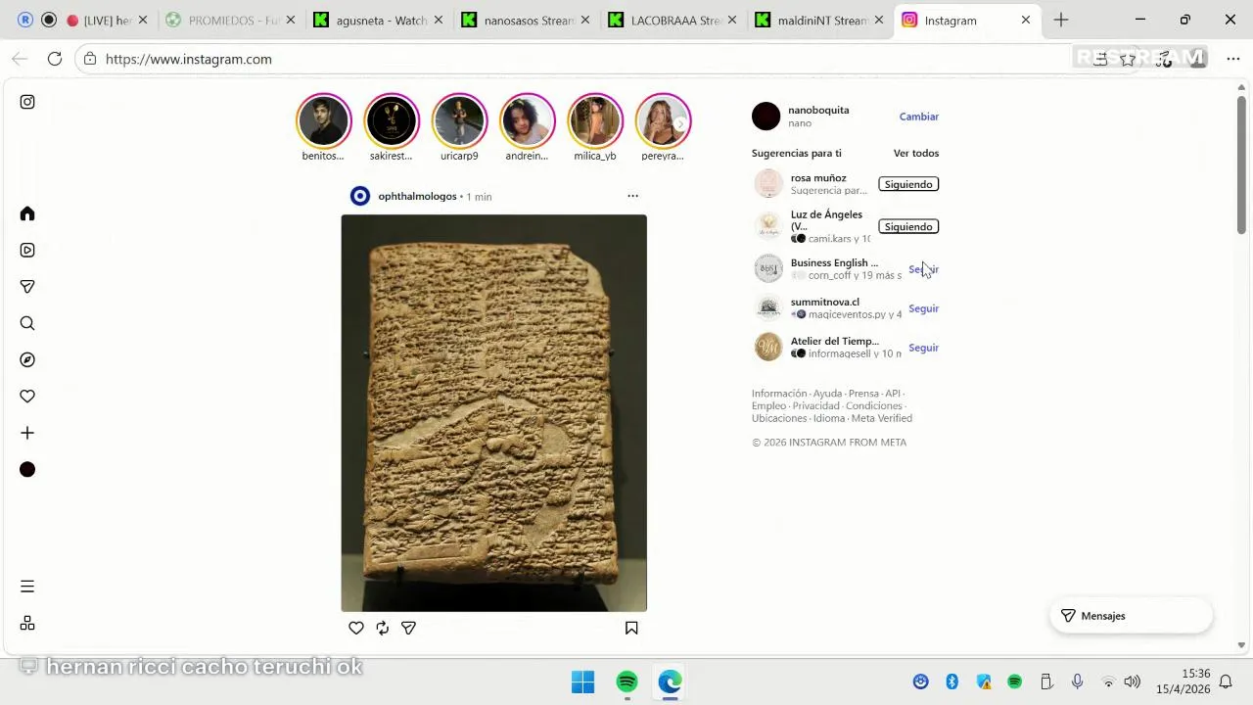The width and height of the screenshot is (1253, 705).
Task: Open Ayuda footer link
Action: pyautogui.click(x=827, y=394)
